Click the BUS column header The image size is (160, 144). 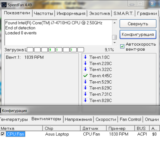click(x=142, y=128)
